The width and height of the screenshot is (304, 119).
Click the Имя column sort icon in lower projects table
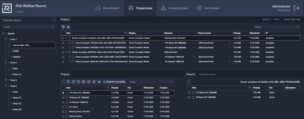point(108,88)
